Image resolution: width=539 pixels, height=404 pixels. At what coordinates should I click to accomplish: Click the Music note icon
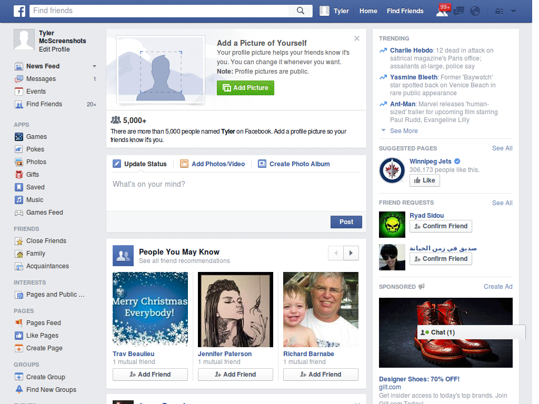click(19, 200)
